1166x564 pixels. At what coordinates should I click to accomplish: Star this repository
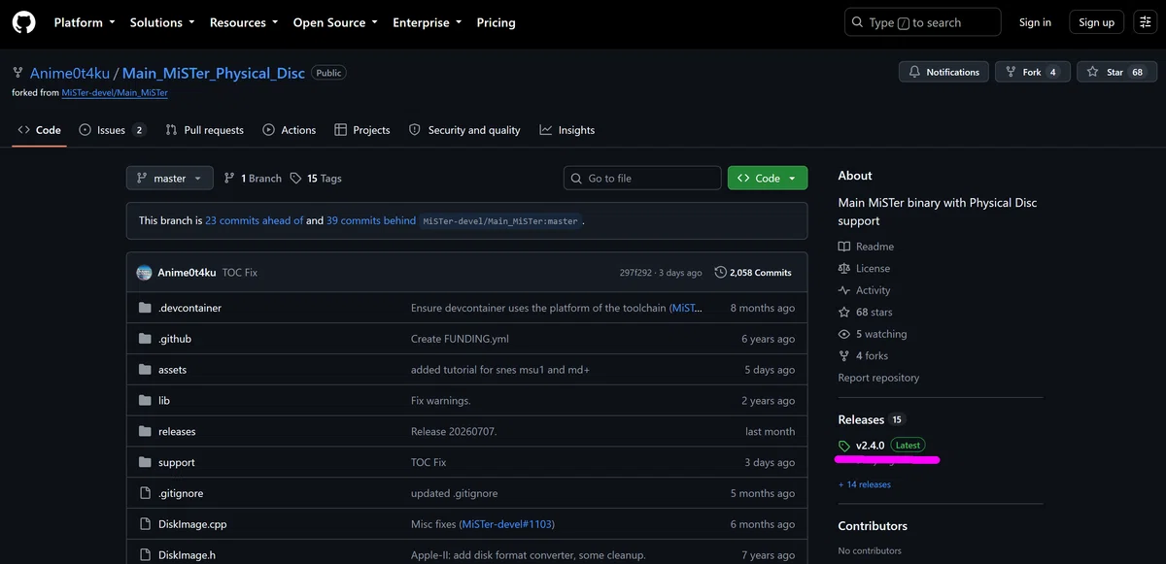[x=1117, y=72]
